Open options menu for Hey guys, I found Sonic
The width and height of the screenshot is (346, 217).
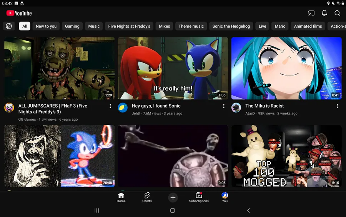pos(223,106)
